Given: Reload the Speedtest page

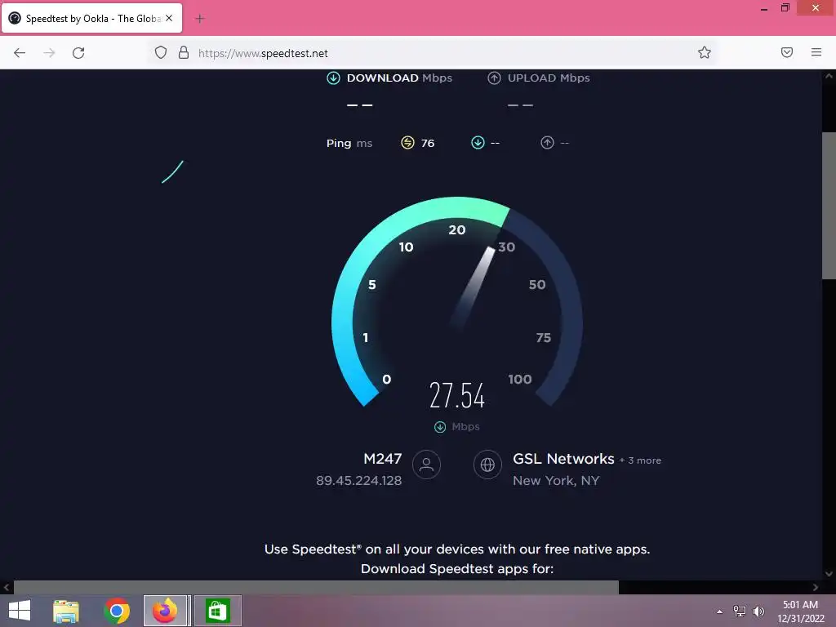Looking at the screenshot, I should 78,53.
